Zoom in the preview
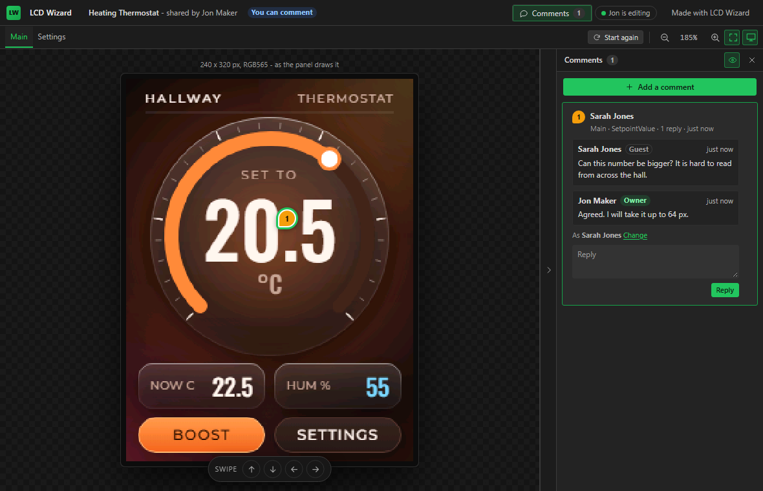Screen dimensions: 763x491 point(715,37)
